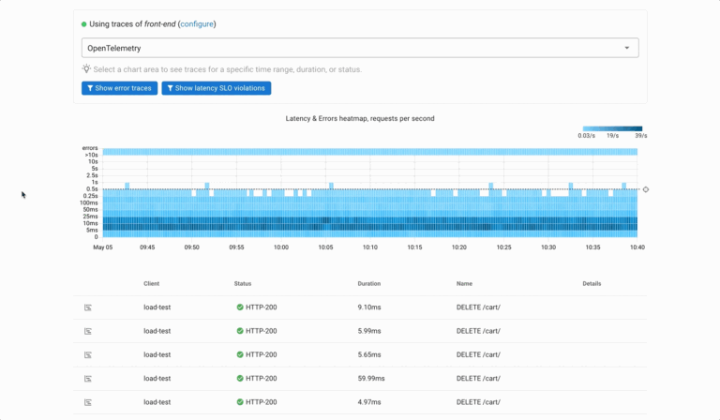Image resolution: width=720 pixels, height=420 pixels.
Task: Click the lightbulb hint icon
Action: pyautogui.click(x=86, y=69)
